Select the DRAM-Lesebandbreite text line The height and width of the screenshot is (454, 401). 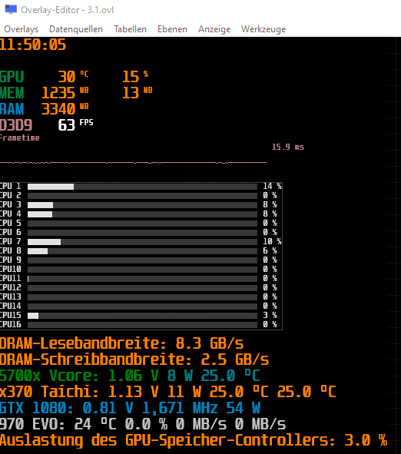(x=121, y=343)
